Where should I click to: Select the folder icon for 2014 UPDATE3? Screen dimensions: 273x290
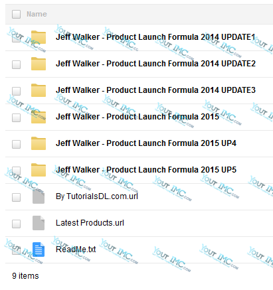point(39,90)
